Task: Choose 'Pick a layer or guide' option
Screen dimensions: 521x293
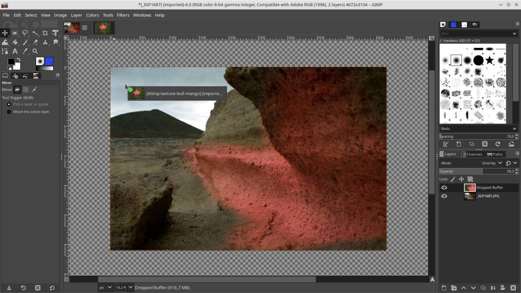Action: pos(28,104)
